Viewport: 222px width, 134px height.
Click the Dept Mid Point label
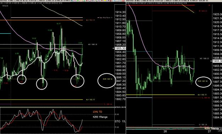105,18
